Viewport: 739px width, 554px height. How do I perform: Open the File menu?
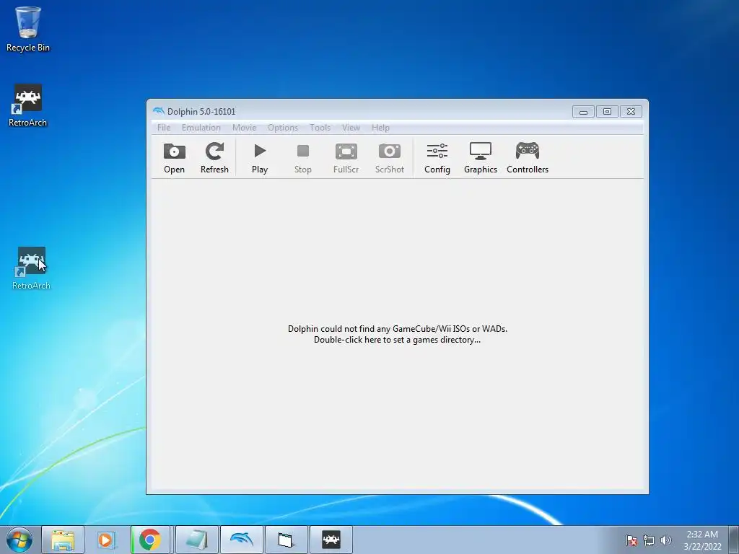click(x=164, y=128)
